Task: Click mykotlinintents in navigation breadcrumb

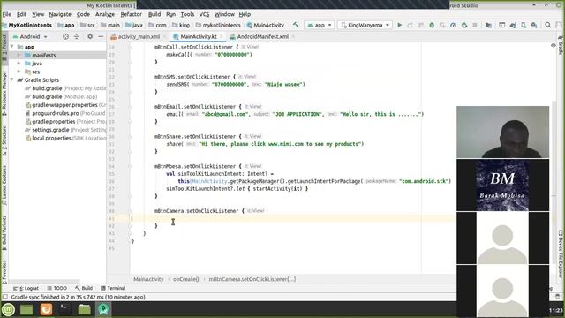Action: [x=218, y=25]
